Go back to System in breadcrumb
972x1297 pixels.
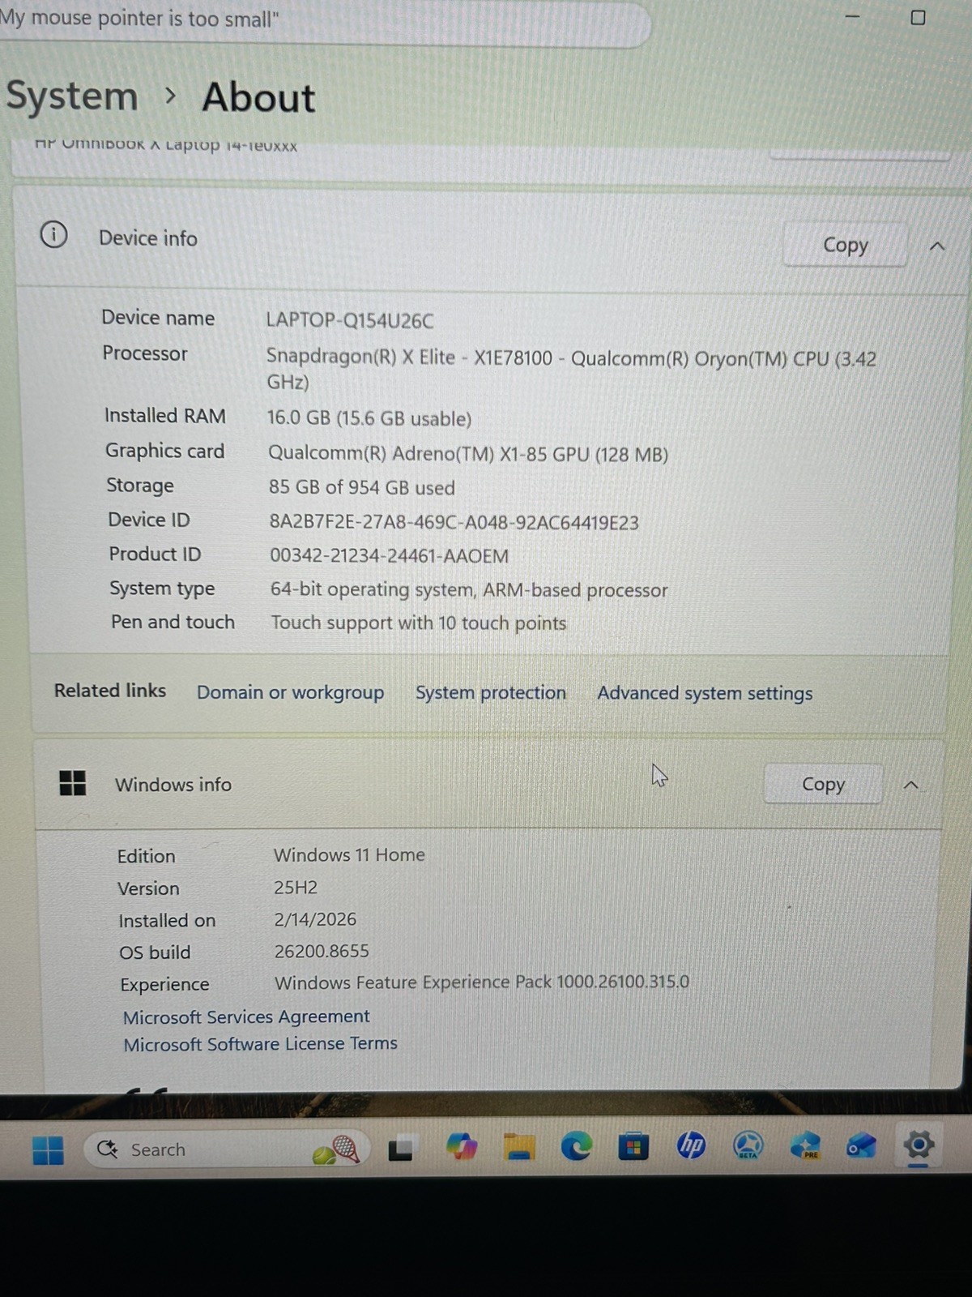[x=72, y=96]
